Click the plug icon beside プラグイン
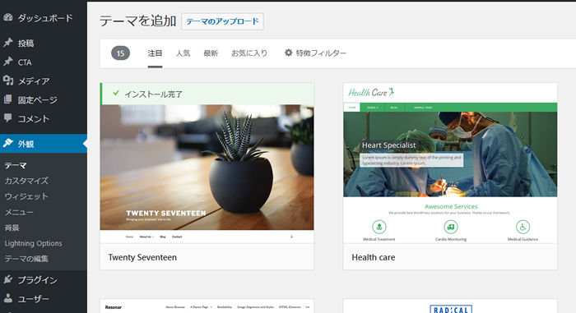This screenshot has height=313, width=576. (7, 279)
